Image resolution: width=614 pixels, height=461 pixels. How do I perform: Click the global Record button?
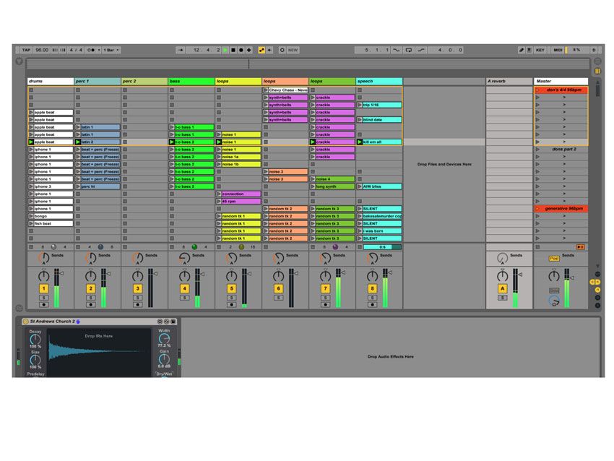tap(241, 50)
